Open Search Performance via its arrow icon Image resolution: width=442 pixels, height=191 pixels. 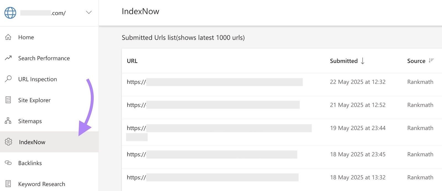[8, 58]
